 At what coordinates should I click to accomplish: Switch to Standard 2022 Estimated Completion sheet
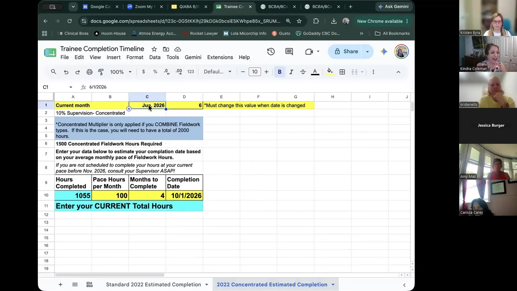click(x=153, y=285)
